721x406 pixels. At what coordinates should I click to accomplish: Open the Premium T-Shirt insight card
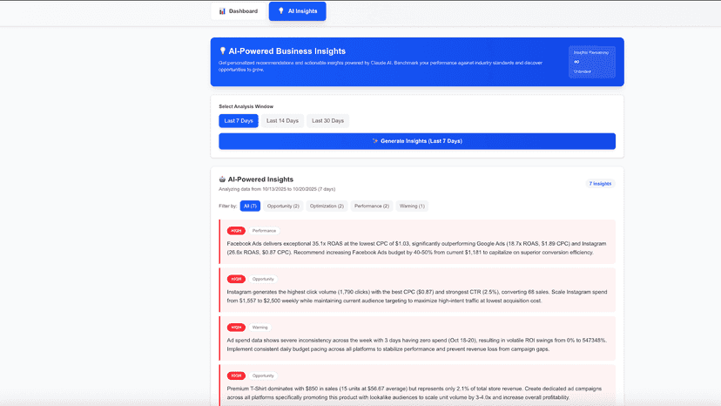417,385
